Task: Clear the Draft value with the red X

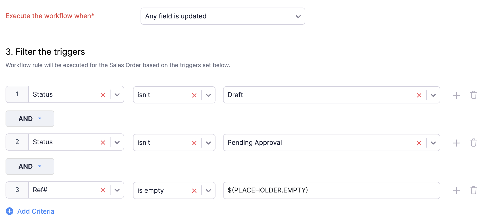Action: [x=419, y=95]
